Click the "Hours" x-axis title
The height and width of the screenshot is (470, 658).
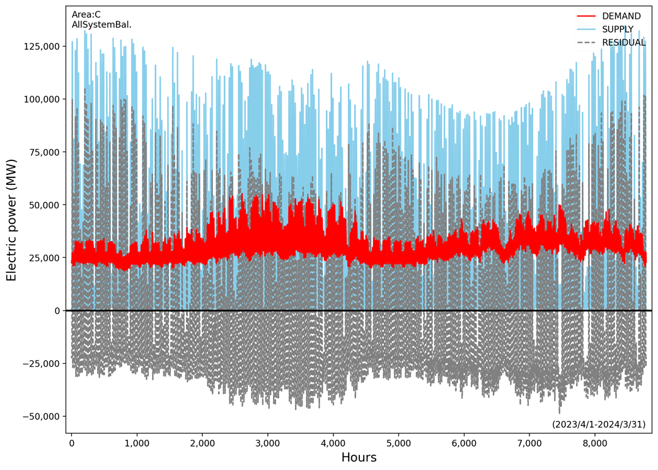click(359, 458)
